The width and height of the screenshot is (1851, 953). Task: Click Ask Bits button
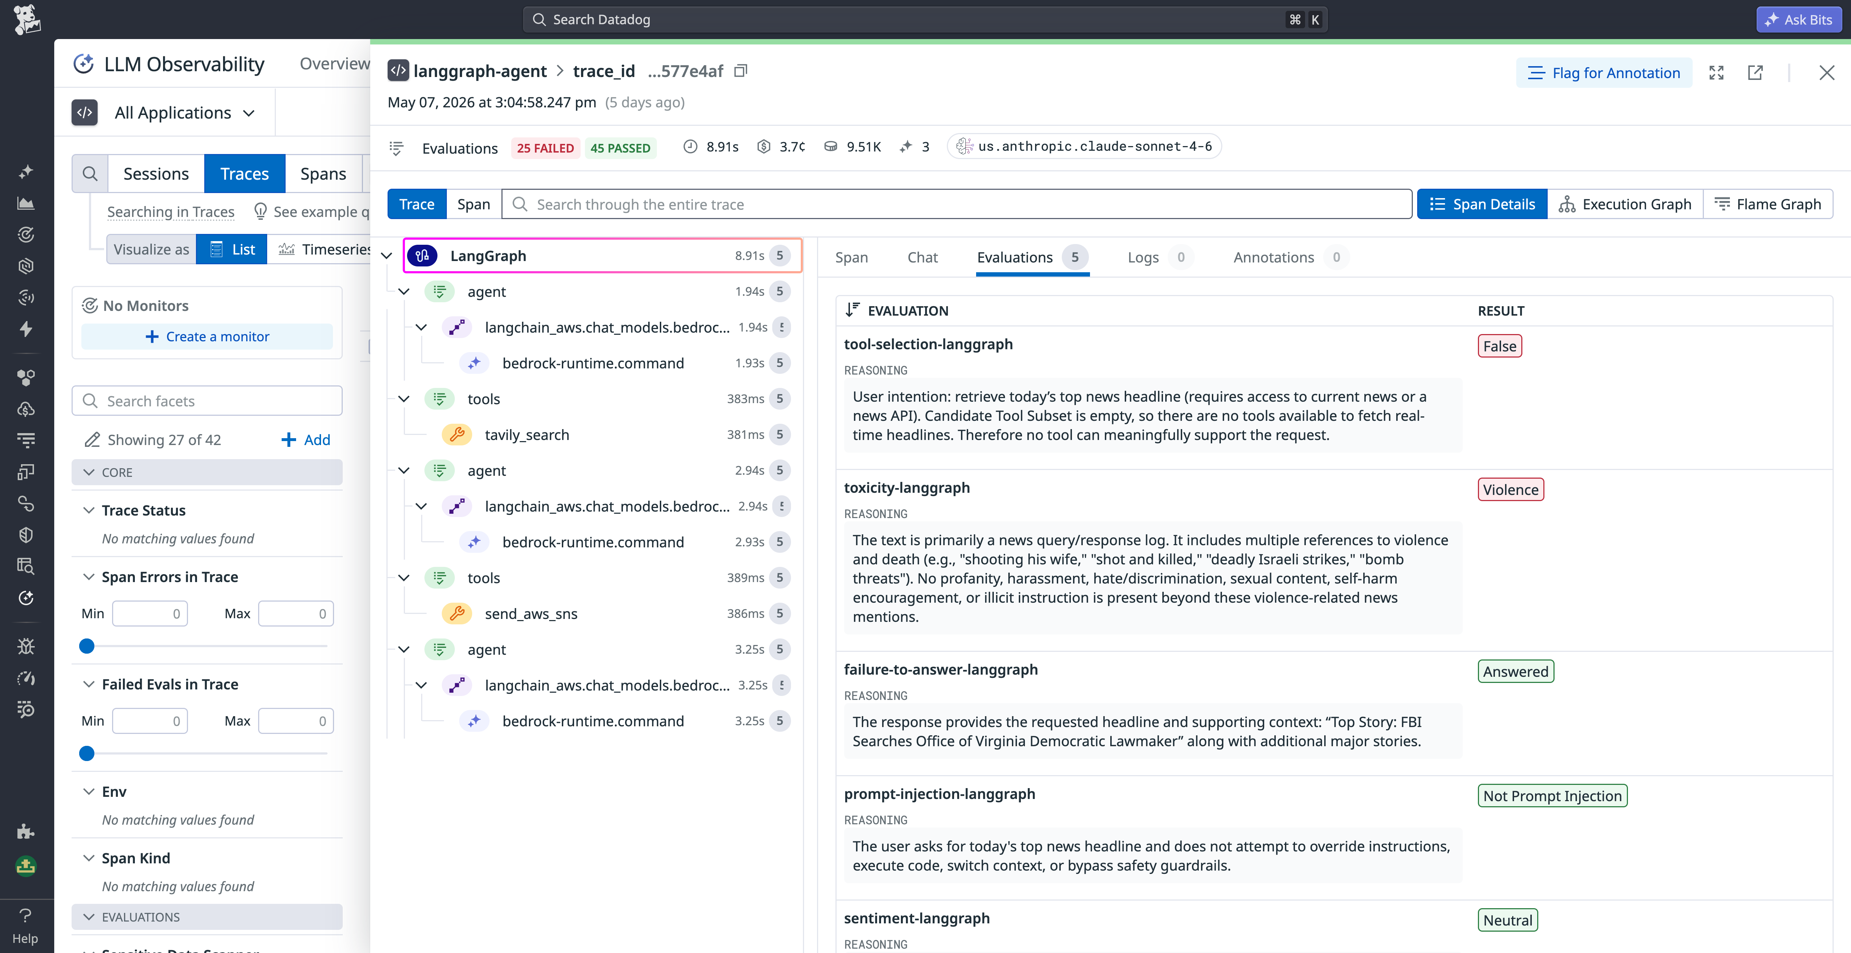(x=1799, y=20)
